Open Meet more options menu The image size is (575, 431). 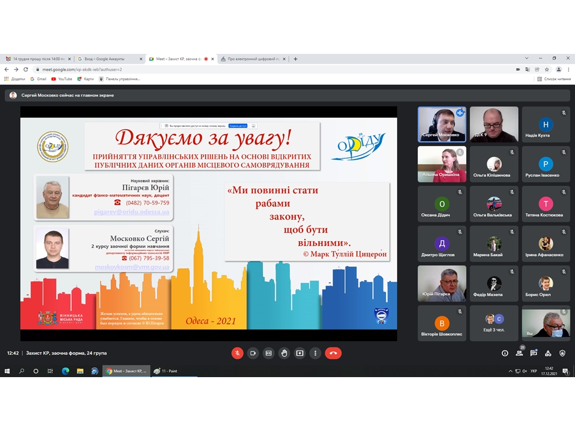pos(316,353)
